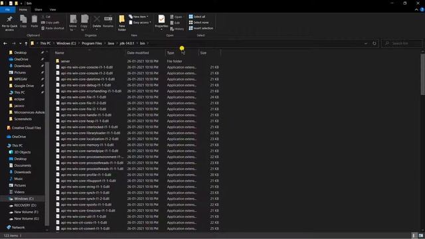
Task: Click Cut in the Clipboard group
Action: tap(46, 17)
